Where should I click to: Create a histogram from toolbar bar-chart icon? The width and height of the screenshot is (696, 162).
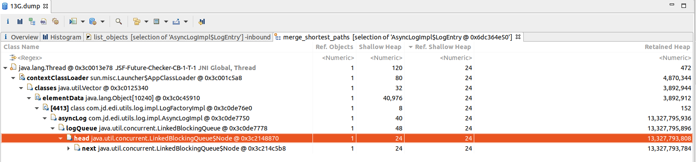[20, 21]
